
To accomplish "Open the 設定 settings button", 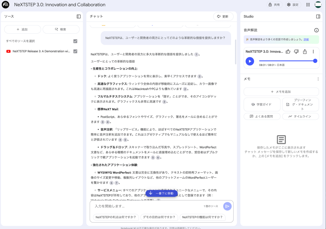I will (x=293, y=4).
